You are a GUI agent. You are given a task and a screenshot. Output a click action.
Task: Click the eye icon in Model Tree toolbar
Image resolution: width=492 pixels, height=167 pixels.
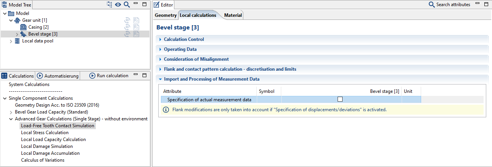(x=118, y=5)
